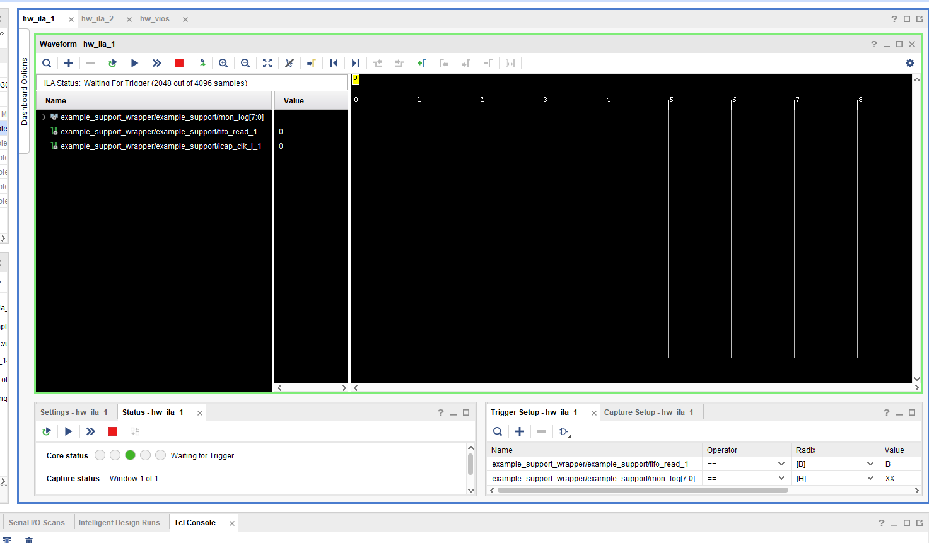Expand the mon_log[7:0] signal bus
Screen dimensions: 929x543
point(44,117)
